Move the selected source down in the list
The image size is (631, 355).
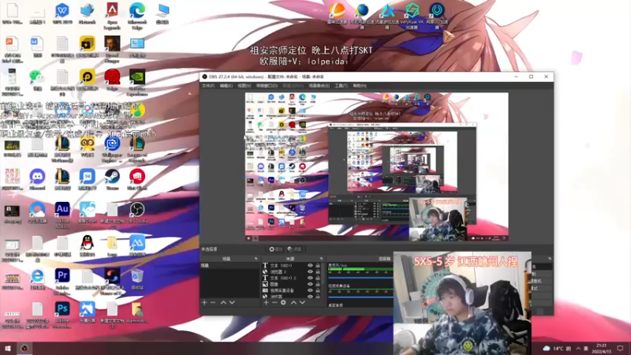pos(302,302)
